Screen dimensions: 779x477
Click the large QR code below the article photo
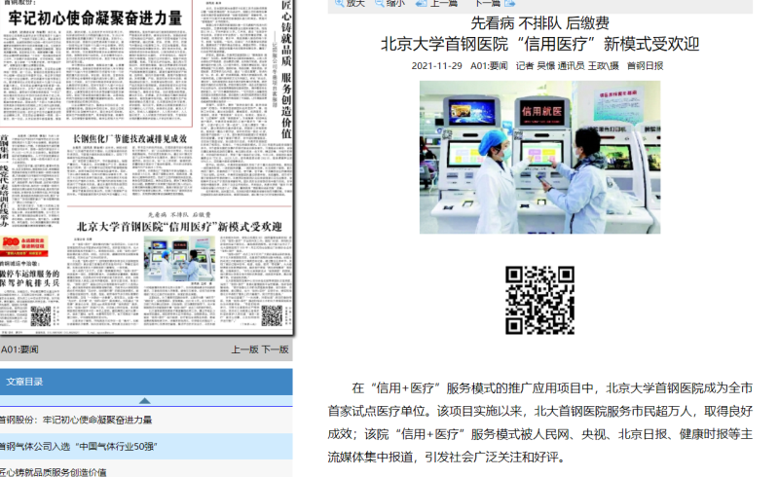point(540,300)
